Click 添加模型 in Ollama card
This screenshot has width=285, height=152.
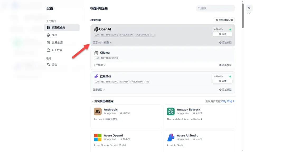point(225,65)
